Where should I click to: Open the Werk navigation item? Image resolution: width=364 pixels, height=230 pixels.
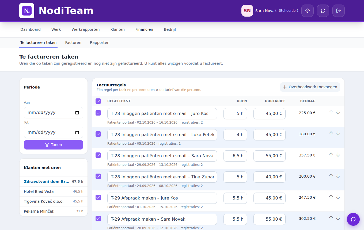56,29
